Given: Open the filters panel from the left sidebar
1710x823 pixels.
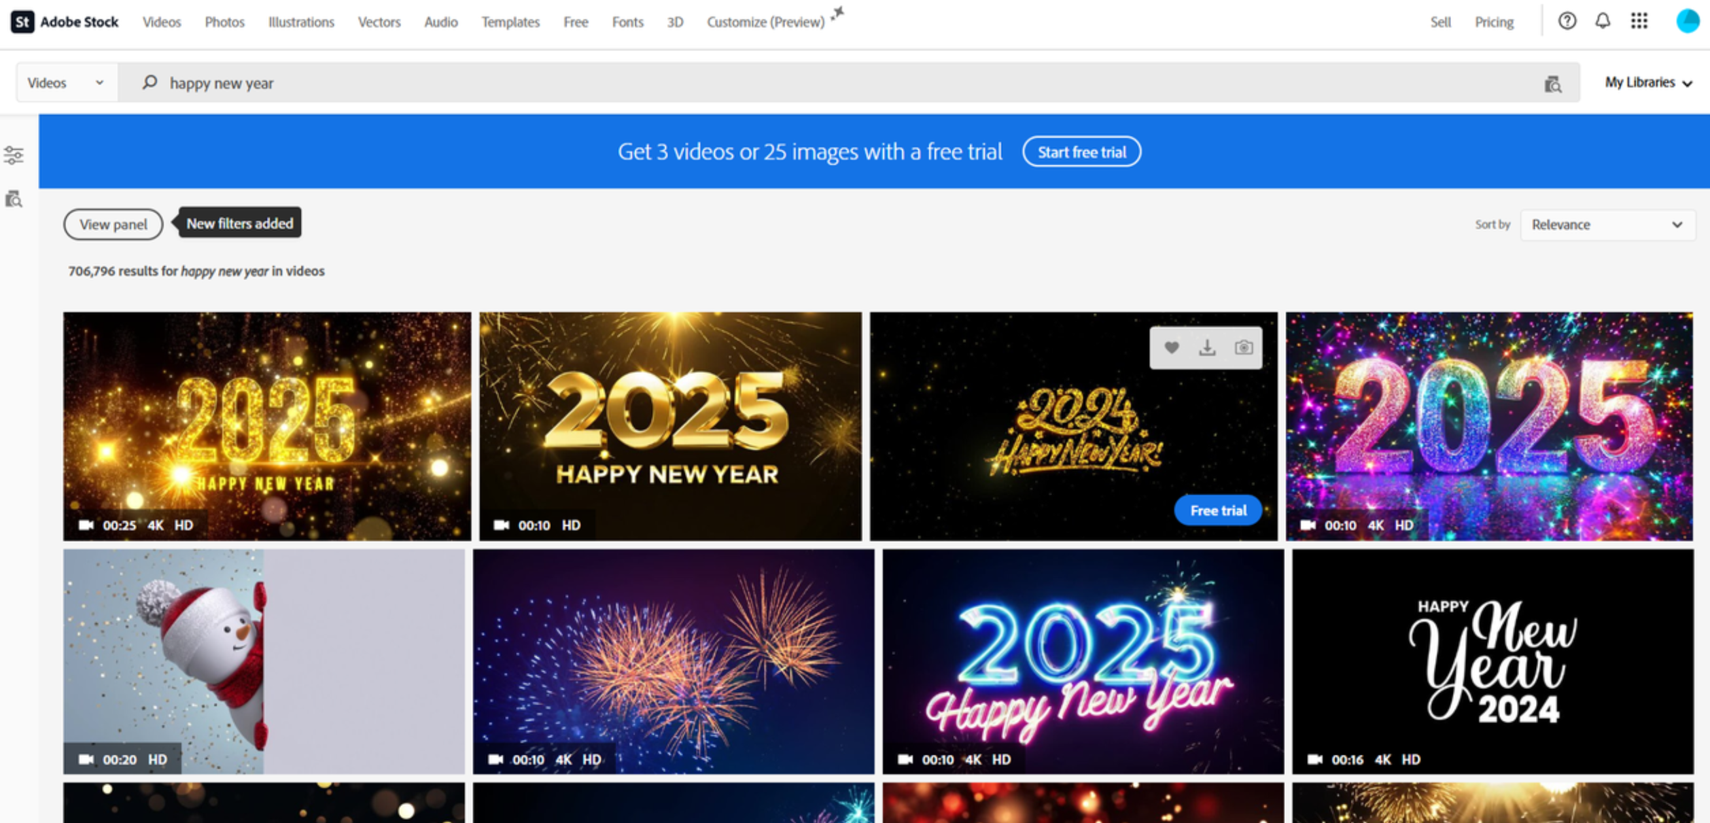Looking at the screenshot, I should [x=14, y=154].
